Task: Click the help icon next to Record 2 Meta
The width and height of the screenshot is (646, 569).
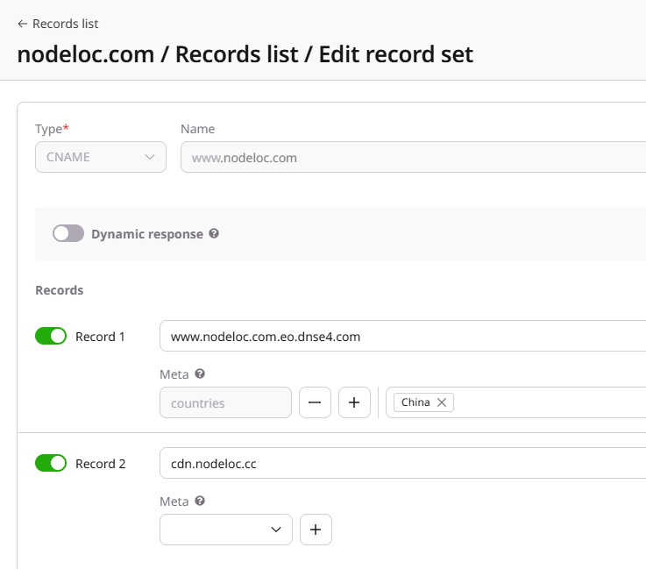Action: 200,501
